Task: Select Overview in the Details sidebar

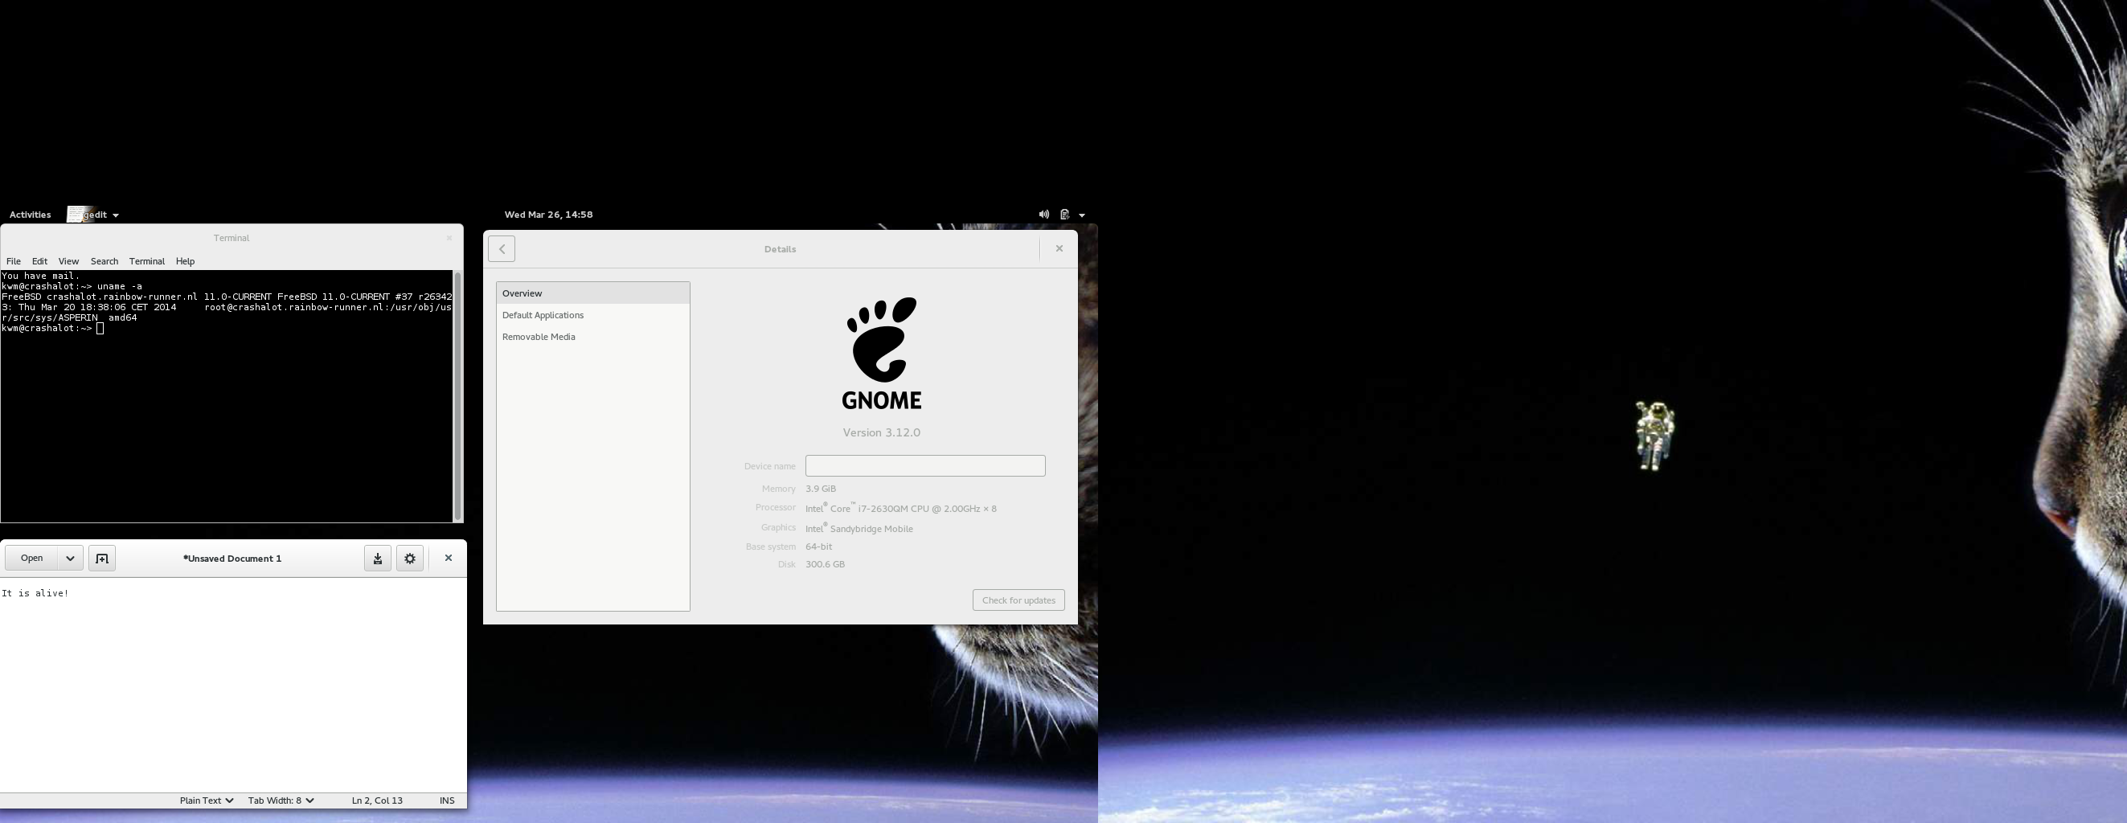Action: (x=593, y=293)
